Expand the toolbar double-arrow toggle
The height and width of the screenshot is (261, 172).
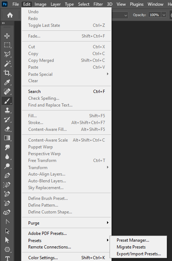(x=3, y=23)
